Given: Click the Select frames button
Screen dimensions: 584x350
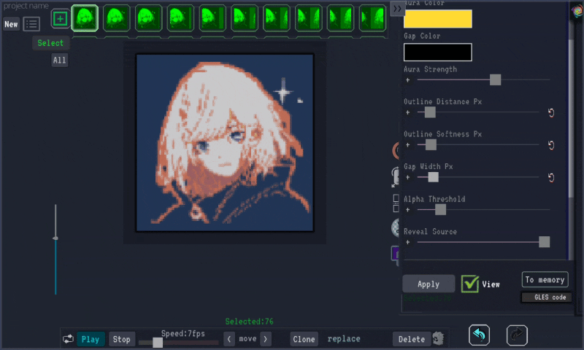Looking at the screenshot, I should [x=50, y=43].
